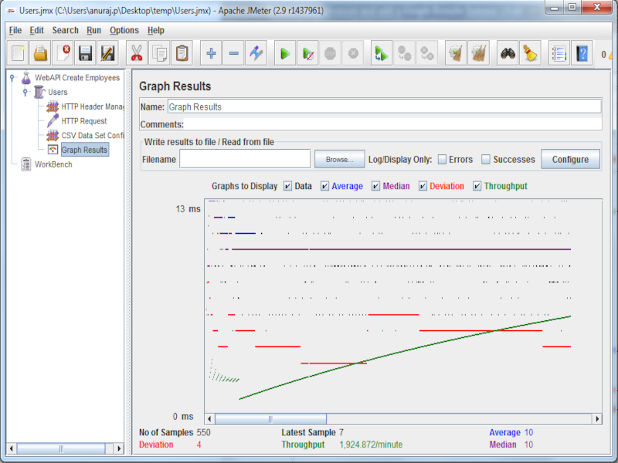The width and height of the screenshot is (618, 463).
Task: Click the Toggle icon in the toolbar
Action: [256, 52]
